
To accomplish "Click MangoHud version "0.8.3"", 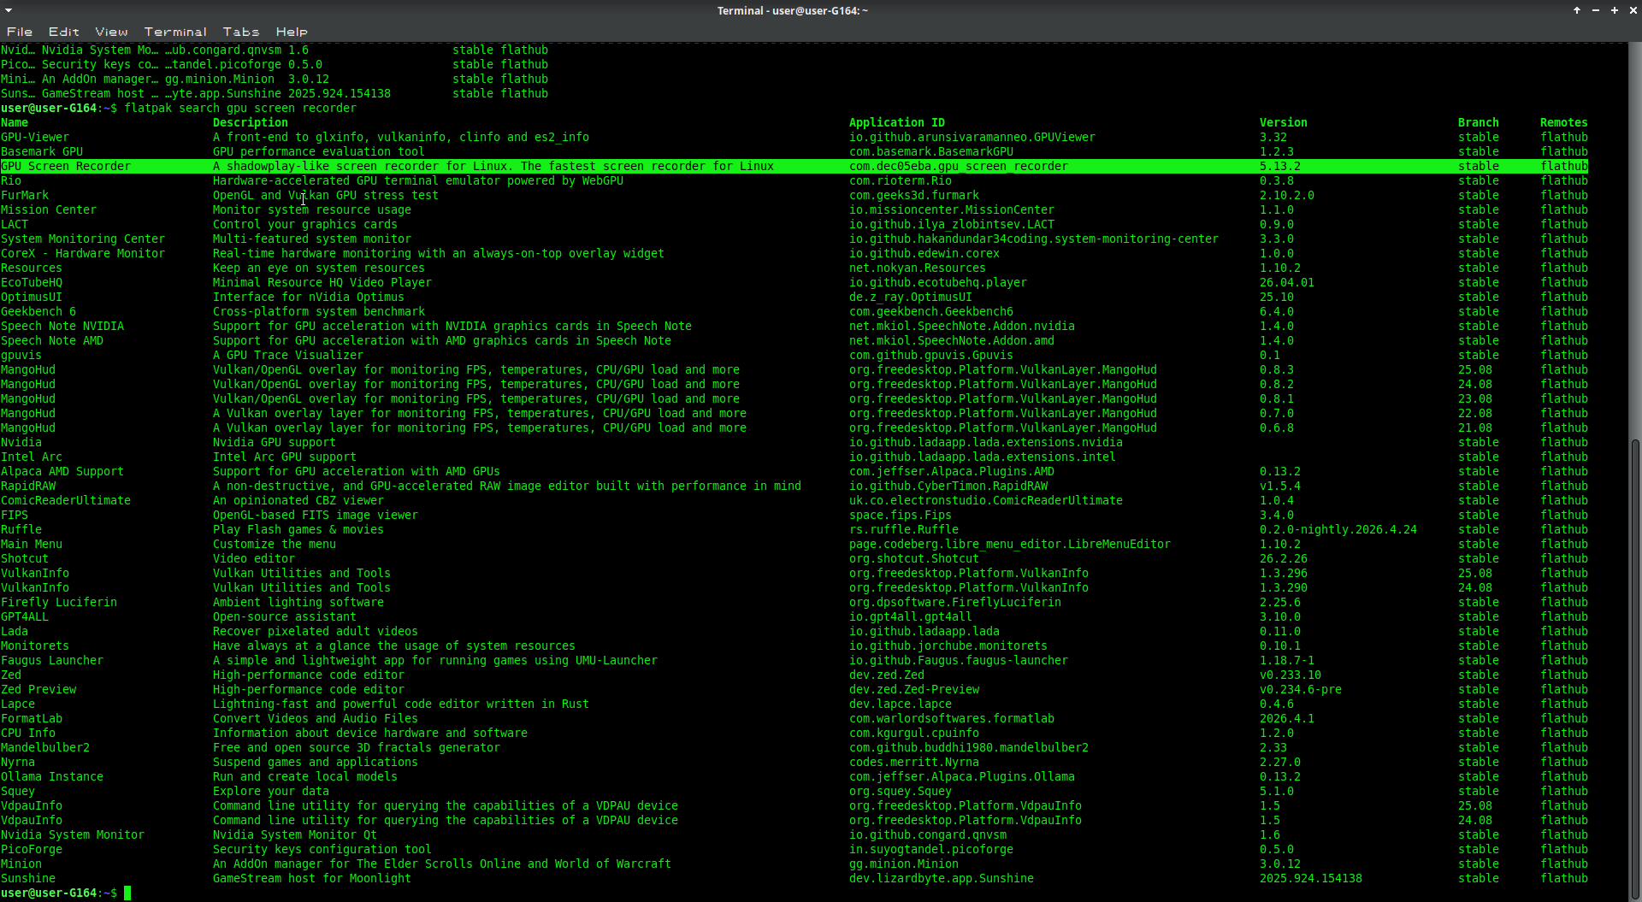I will (1277, 370).
